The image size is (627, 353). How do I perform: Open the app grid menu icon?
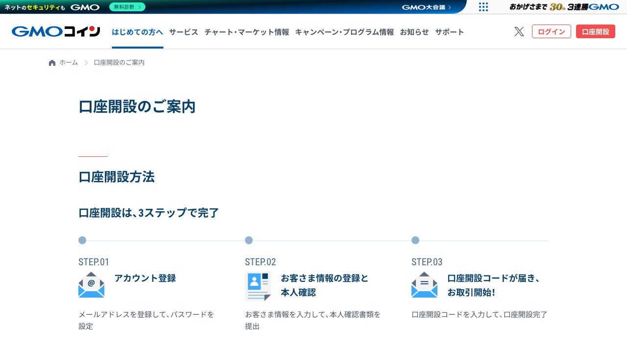pos(483,7)
